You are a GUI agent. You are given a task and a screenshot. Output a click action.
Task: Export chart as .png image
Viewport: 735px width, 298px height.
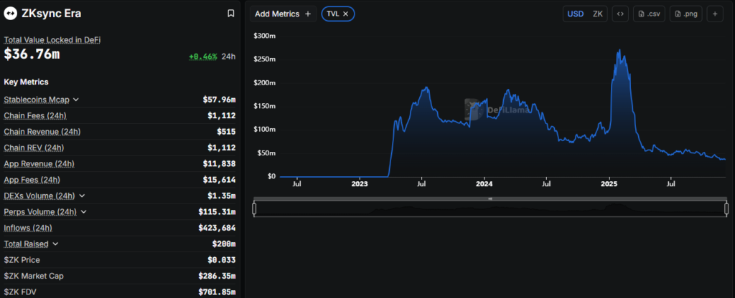(685, 14)
